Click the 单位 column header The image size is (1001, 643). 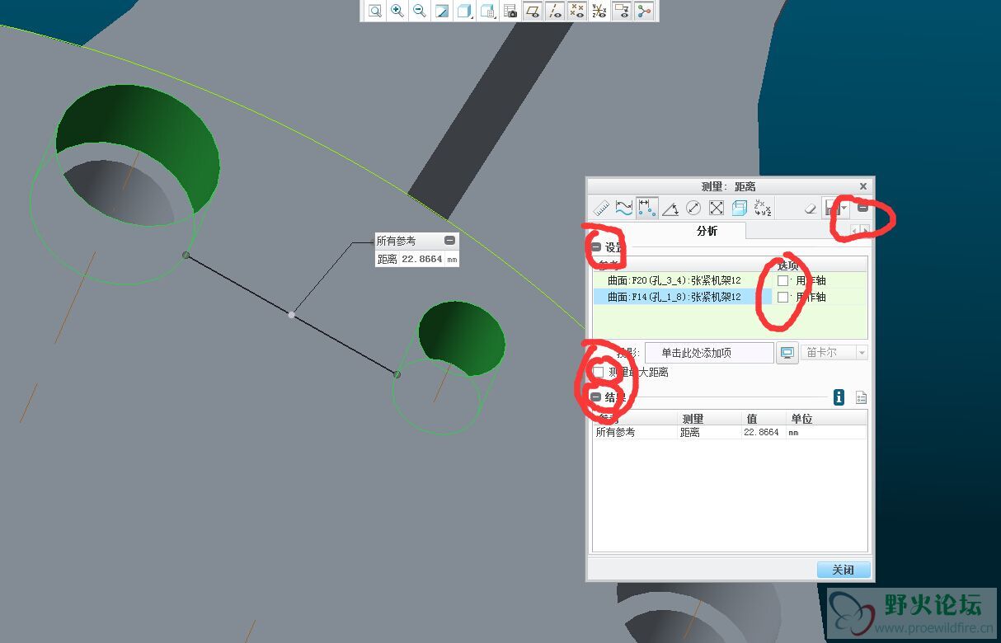point(826,419)
